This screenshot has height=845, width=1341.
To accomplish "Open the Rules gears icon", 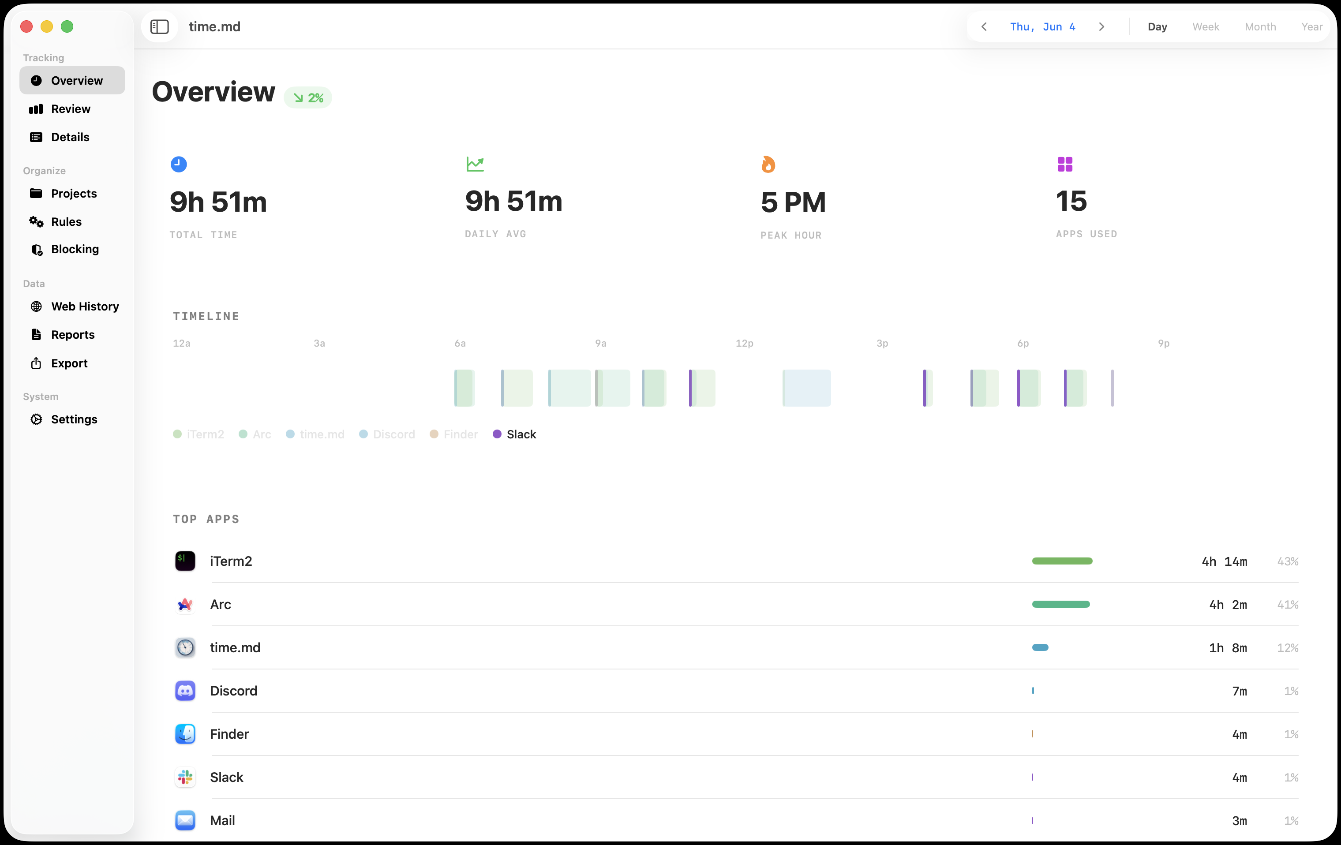I will [36, 222].
